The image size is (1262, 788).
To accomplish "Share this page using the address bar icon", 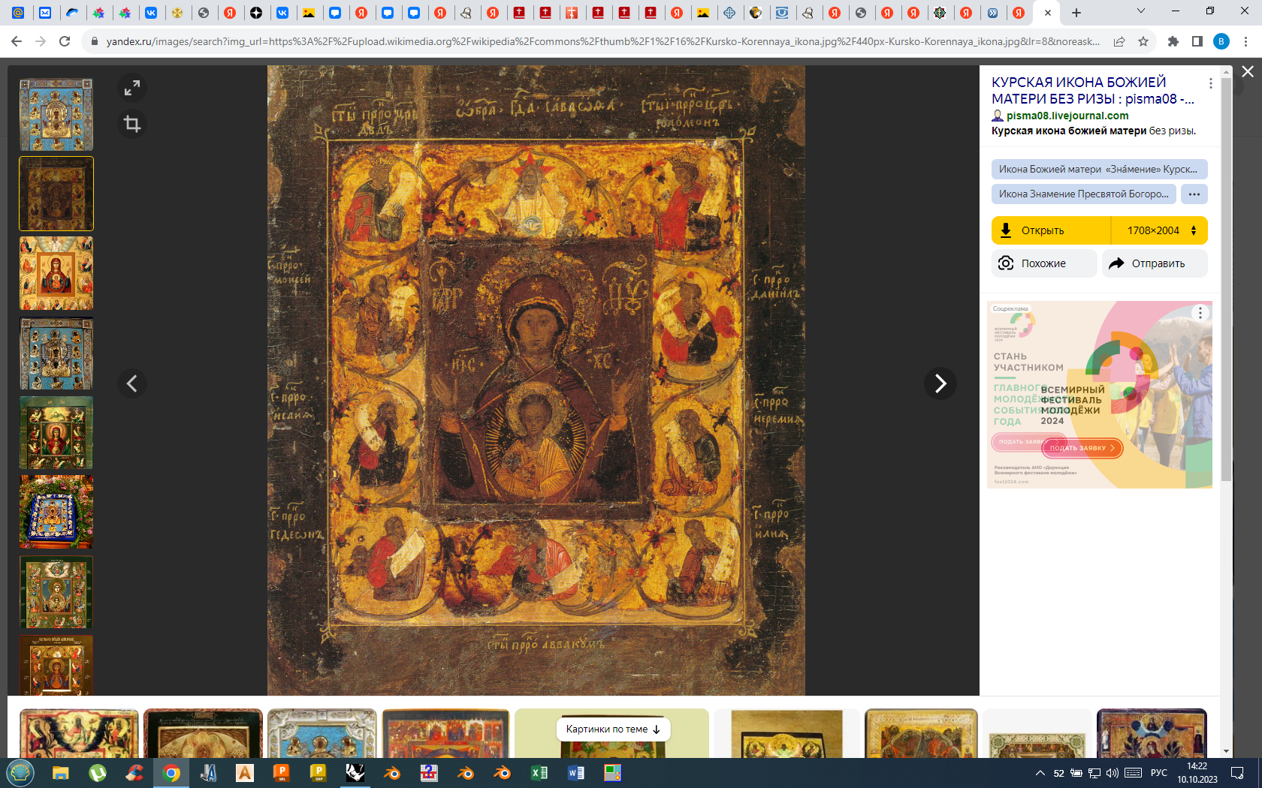I will click(x=1119, y=41).
